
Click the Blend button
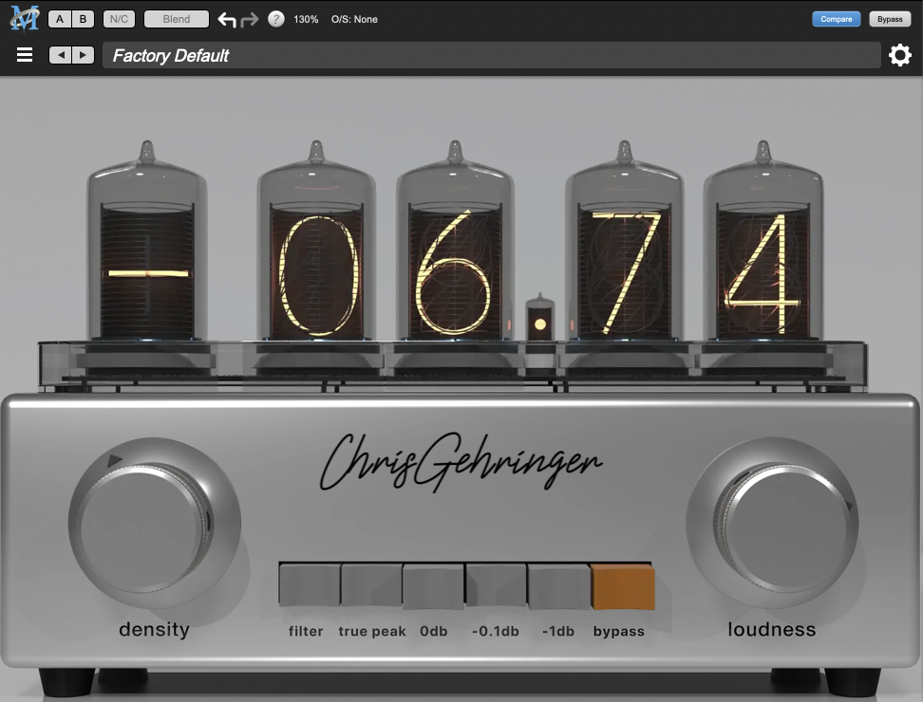click(x=176, y=18)
